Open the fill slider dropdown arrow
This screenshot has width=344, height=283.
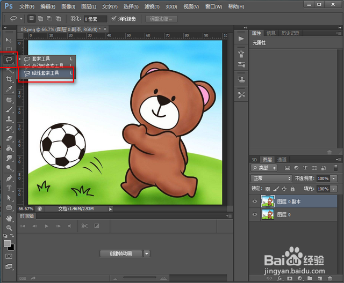(x=334, y=189)
